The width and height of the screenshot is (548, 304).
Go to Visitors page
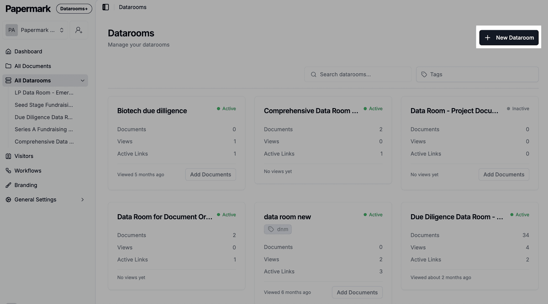pyautogui.click(x=24, y=156)
